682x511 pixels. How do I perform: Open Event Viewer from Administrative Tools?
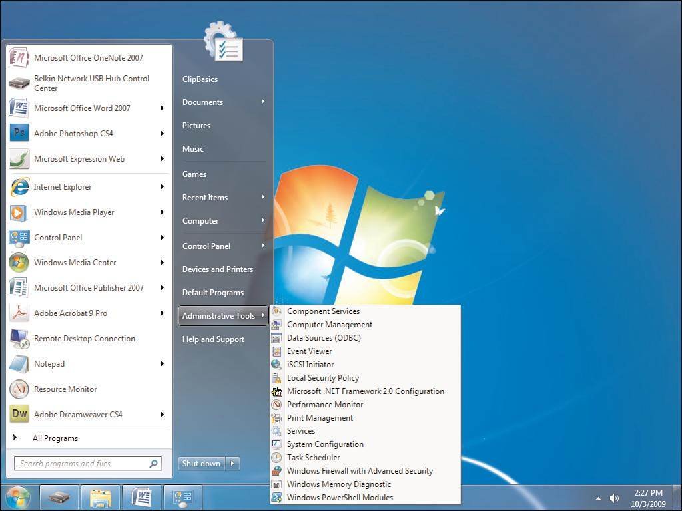[x=309, y=351]
